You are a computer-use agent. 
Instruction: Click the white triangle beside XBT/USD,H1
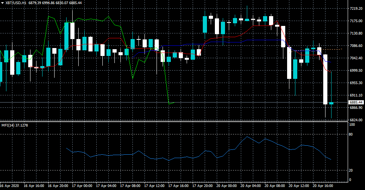coord(2,3)
